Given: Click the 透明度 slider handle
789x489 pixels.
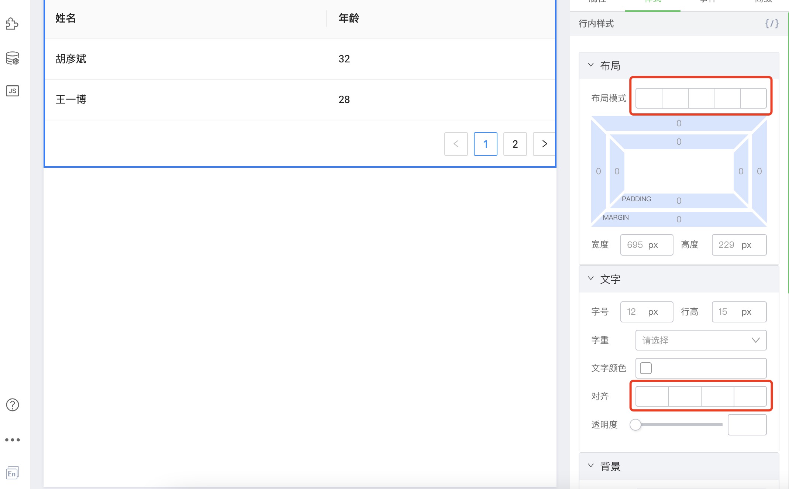Looking at the screenshot, I should 635,425.
